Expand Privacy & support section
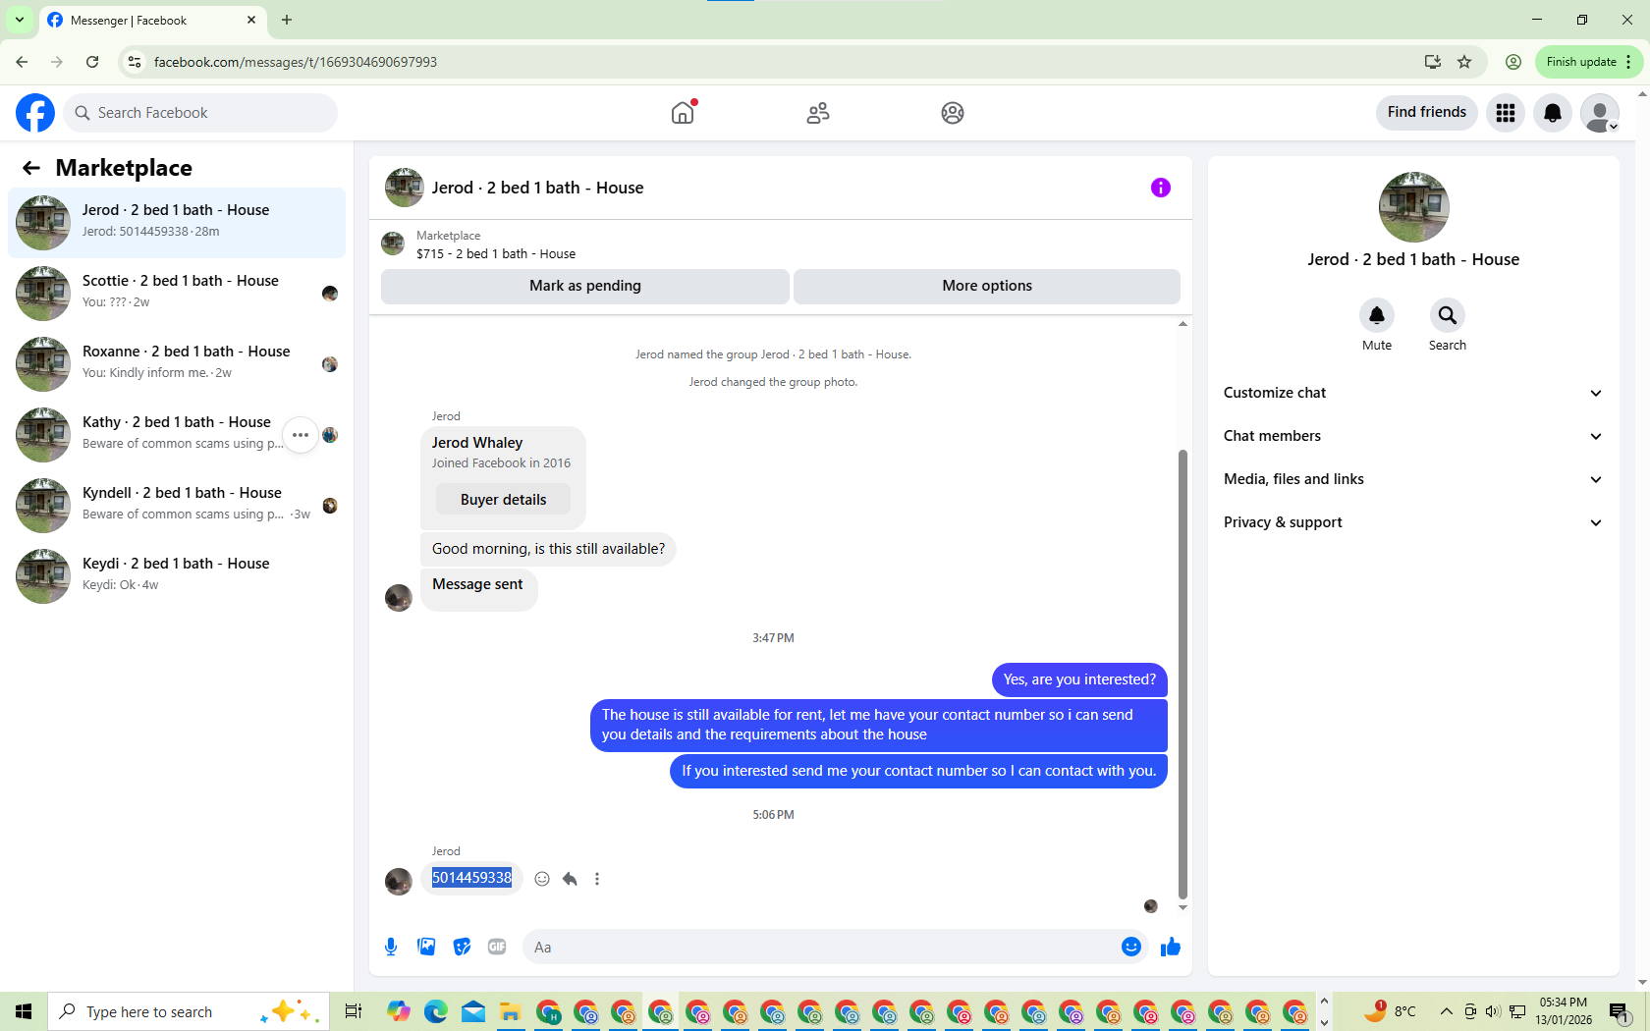 tap(1413, 522)
